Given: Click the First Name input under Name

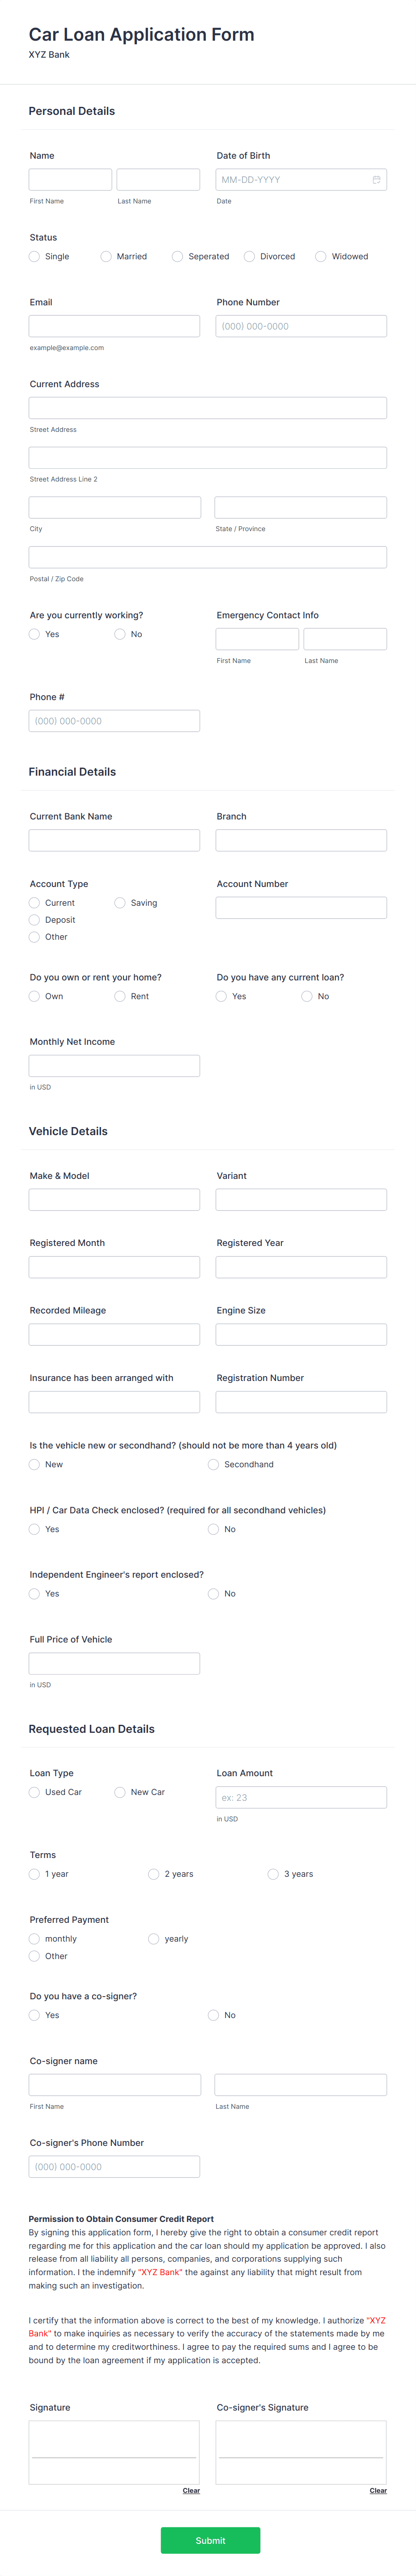Looking at the screenshot, I should [70, 179].
